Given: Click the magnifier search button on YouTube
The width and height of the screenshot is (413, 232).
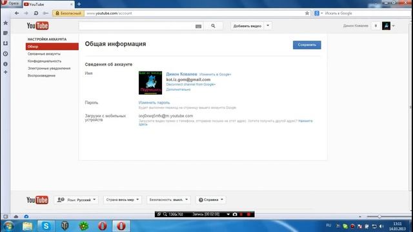Looking at the screenshot, I should (213, 26).
